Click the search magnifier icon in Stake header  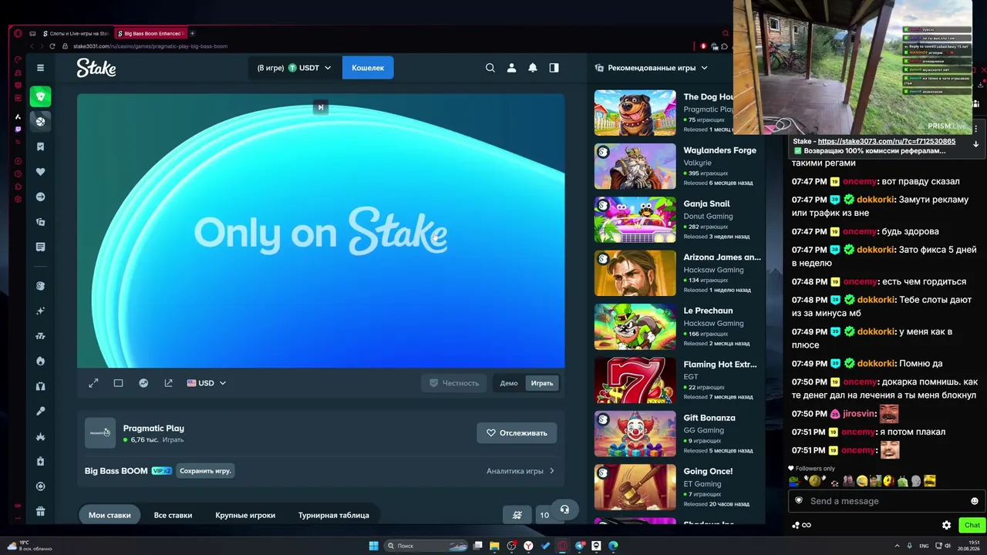[x=490, y=68]
